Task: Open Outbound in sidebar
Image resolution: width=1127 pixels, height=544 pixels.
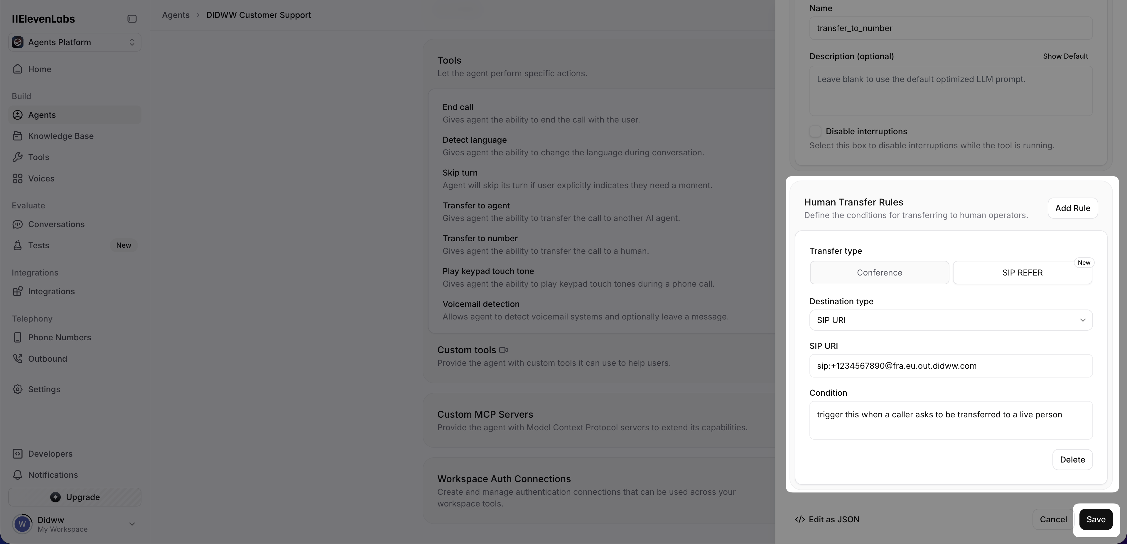Action: click(47, 359)
